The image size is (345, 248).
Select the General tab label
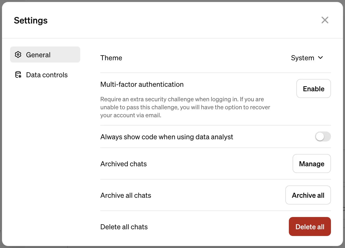coord(38,55)
